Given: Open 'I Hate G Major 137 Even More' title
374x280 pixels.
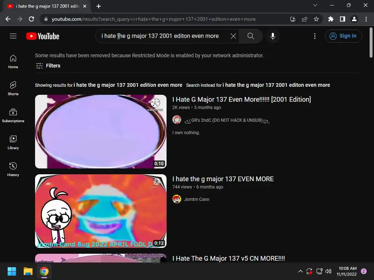Looking at the screenshot, I should coord(242,99).
